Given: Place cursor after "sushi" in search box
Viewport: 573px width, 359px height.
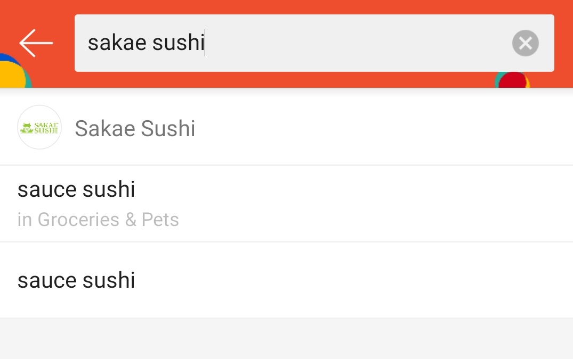Looking at the screenshot, I should tap(205, 43).
